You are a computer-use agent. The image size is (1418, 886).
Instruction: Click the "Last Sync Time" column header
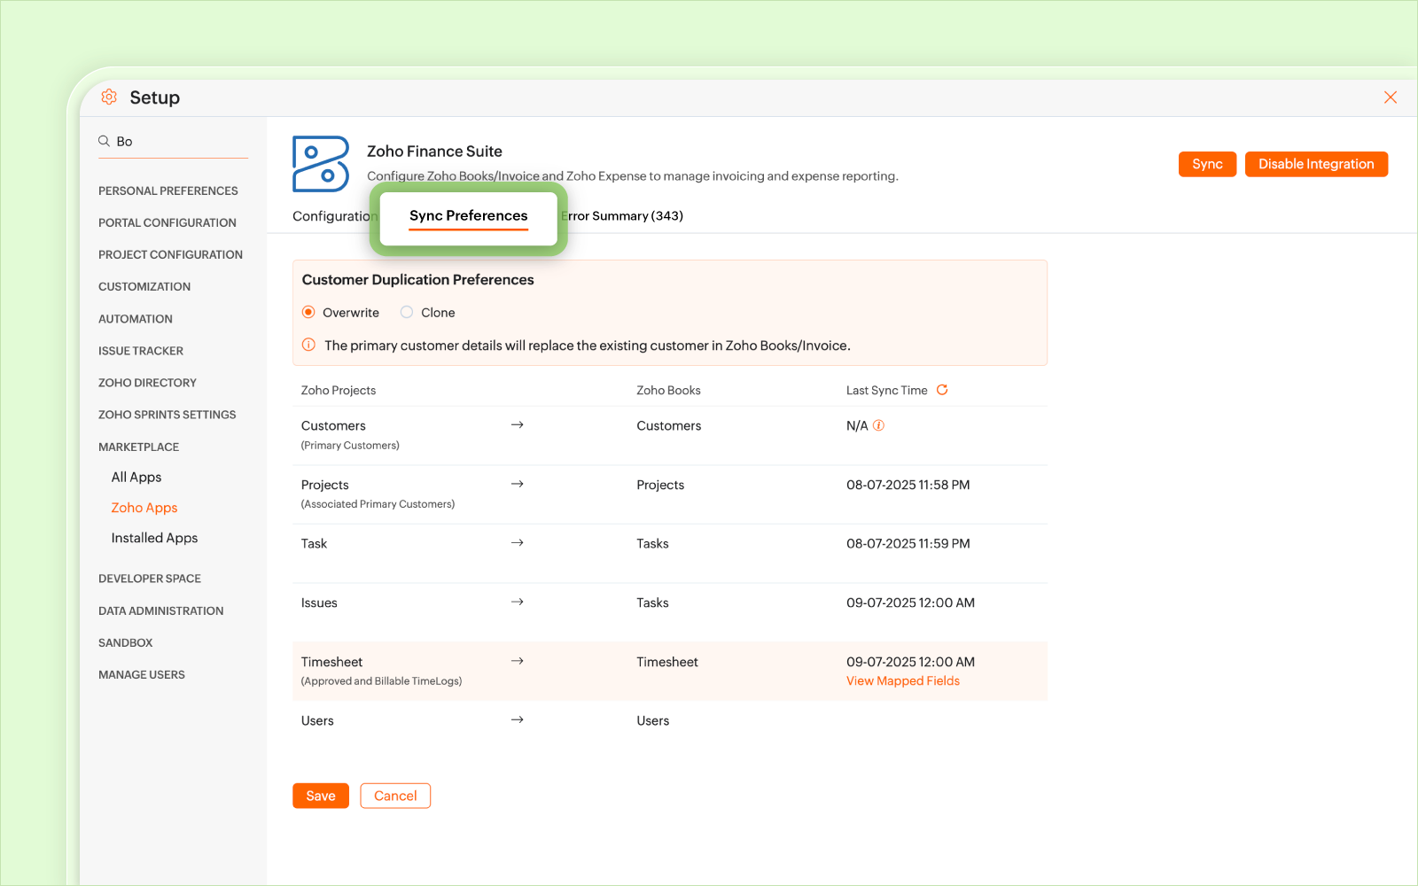pyautogui.click(x=887, y=390)
